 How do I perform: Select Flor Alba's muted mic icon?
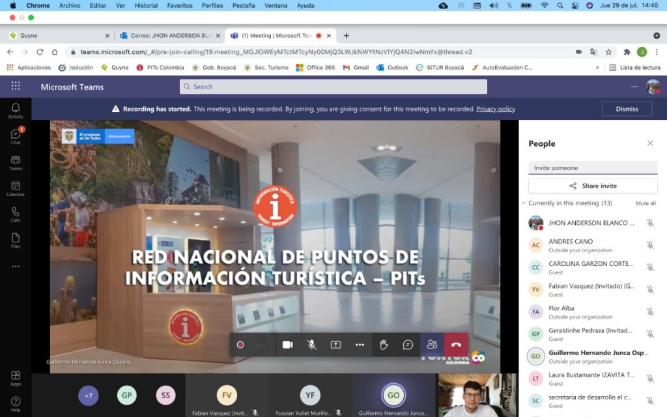(x=650, y=312)
